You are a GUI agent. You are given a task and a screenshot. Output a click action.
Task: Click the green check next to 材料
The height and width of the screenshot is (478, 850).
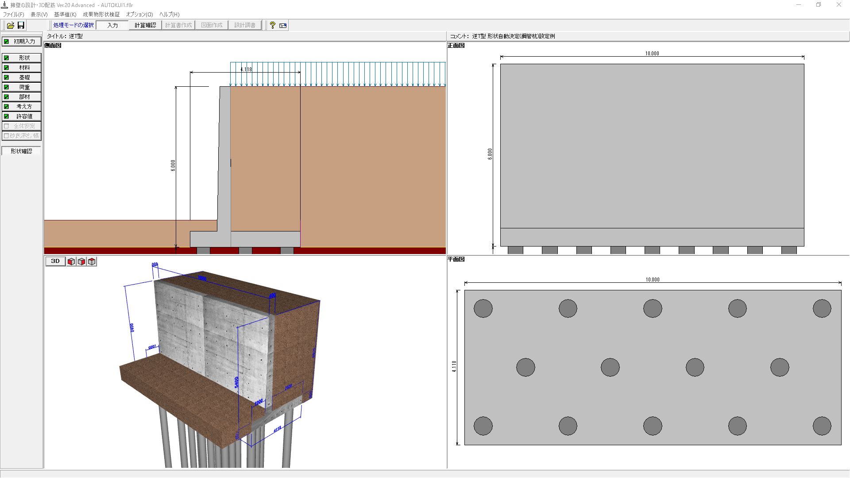point(6,68)
